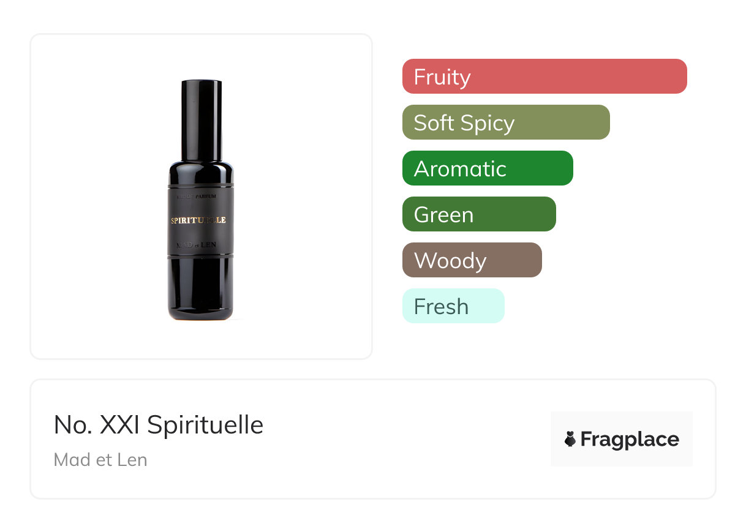Click the Fragplace wordmark text
Image resolution: width=746 pixels, height=529 pixels.
[x=630, y=439]
